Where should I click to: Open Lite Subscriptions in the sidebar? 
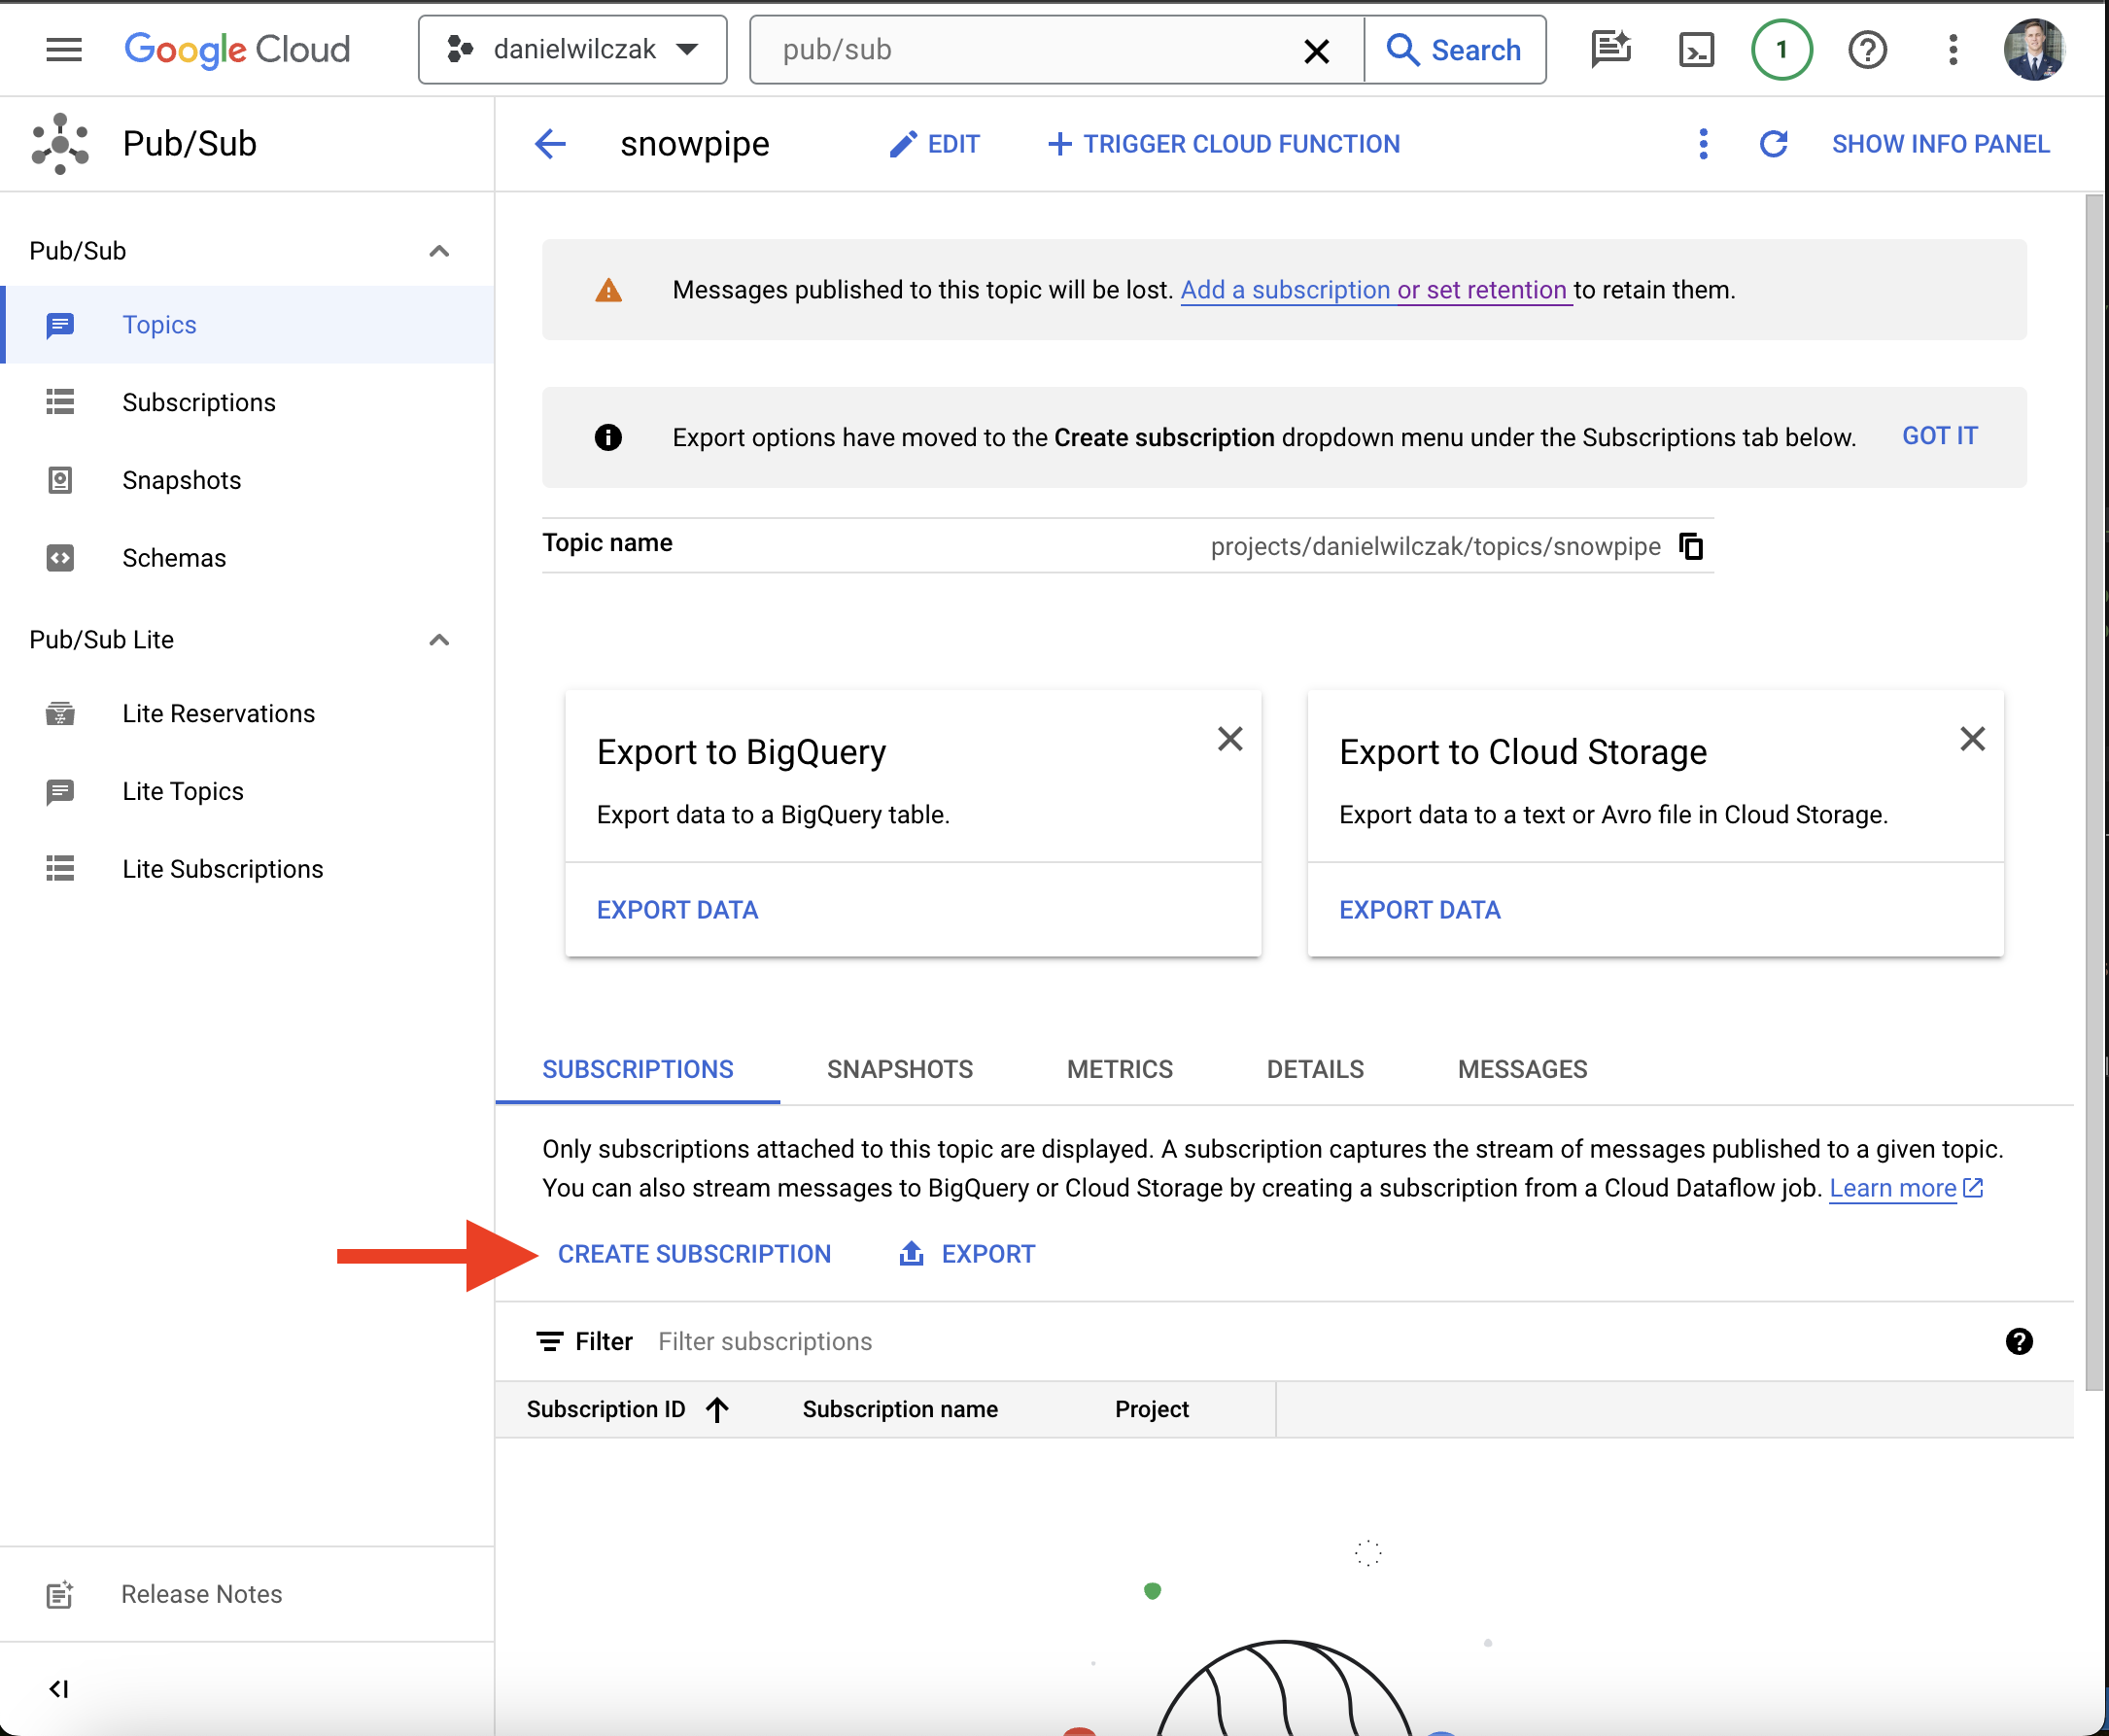tap(248, 869)
